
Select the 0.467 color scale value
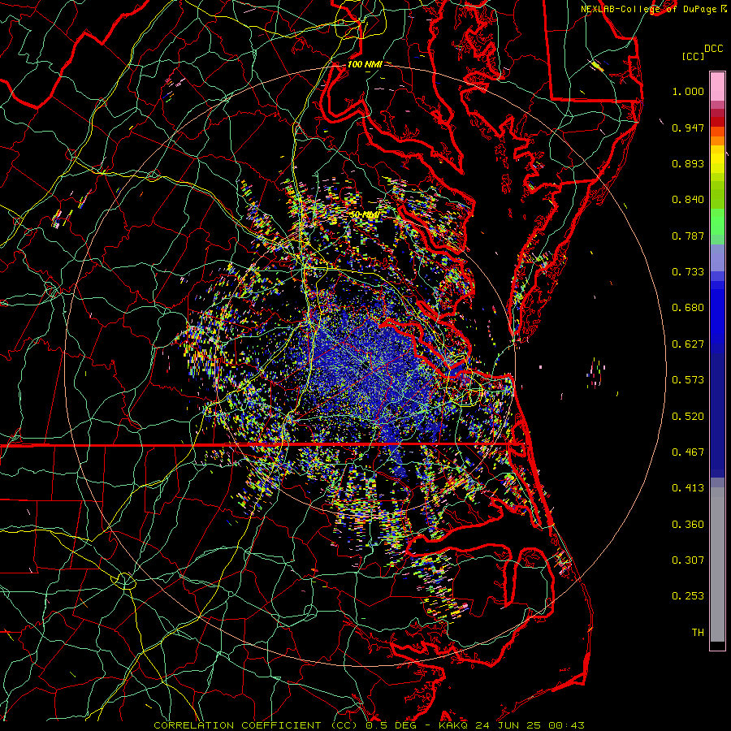tap(688, 452)
